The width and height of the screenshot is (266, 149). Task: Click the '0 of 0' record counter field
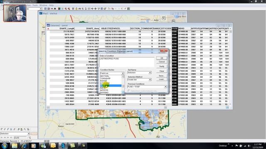20,138
